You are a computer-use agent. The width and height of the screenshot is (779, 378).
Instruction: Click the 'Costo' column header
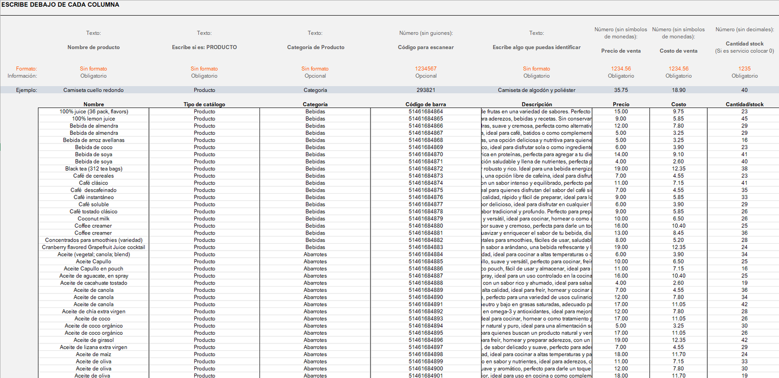point(679,104)
